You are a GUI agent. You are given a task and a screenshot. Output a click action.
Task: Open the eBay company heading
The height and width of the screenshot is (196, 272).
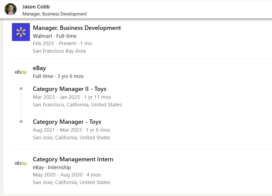(39, 68)
